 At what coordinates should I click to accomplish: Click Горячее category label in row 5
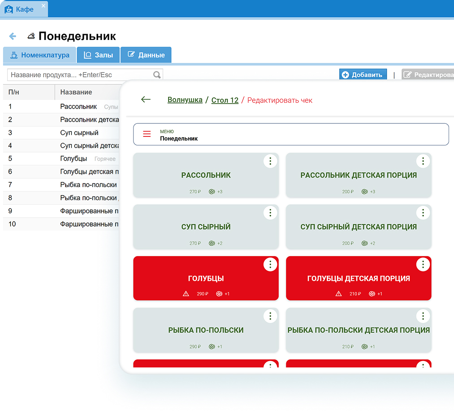point(105,159)
